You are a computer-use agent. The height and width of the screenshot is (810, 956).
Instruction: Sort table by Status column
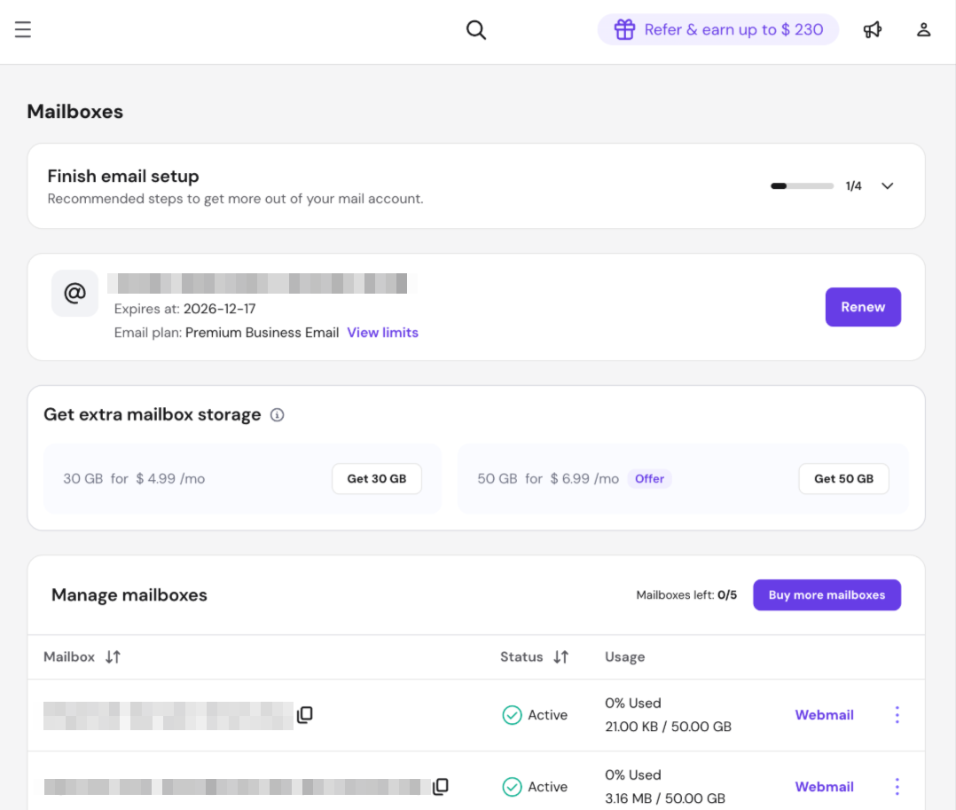click(x=560, y=657)
